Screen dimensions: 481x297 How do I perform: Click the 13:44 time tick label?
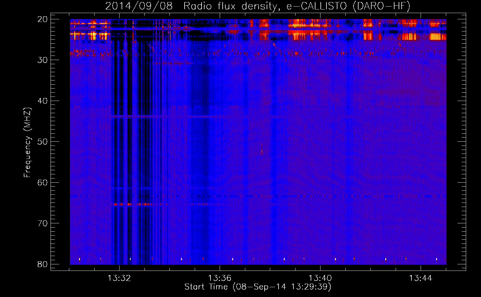tap(421, 278)
